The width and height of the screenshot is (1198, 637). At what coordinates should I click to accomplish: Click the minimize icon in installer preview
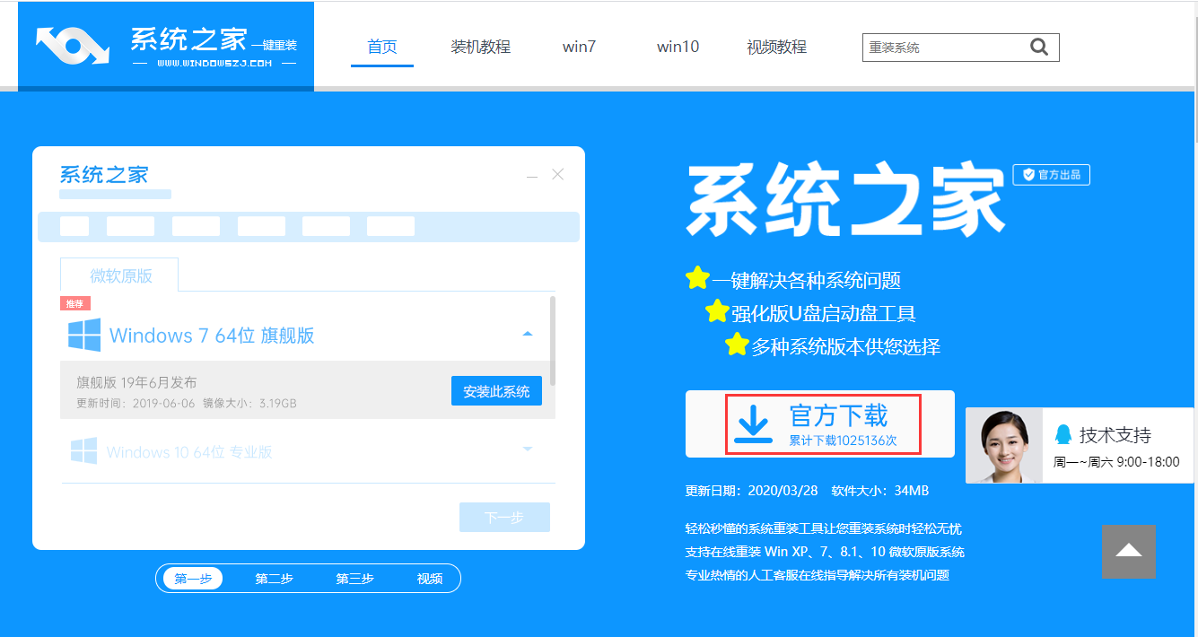coord(532,177)
